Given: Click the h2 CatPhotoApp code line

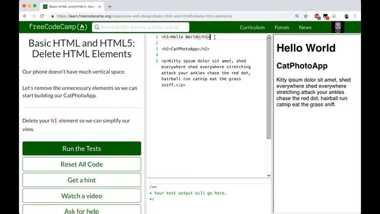Looking at the screenshot, I should click(x=185, y=49).
